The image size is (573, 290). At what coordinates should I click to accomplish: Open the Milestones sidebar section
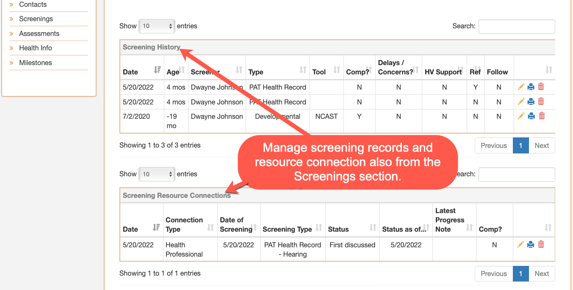36,63
